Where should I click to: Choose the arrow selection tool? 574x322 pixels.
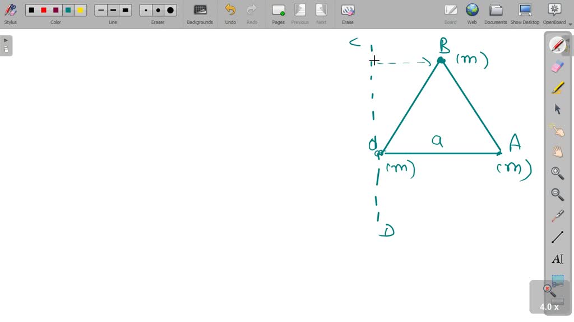pyautogui.click(x=557, y=109)
